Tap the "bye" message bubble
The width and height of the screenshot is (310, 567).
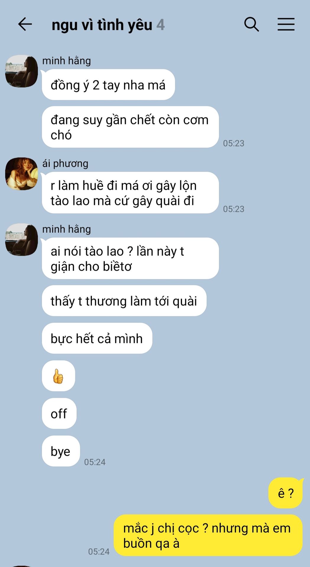61,451
